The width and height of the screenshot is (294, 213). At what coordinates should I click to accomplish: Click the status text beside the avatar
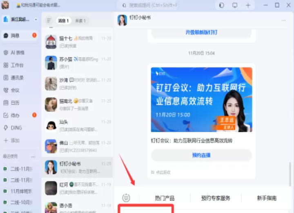pos(38,5)
